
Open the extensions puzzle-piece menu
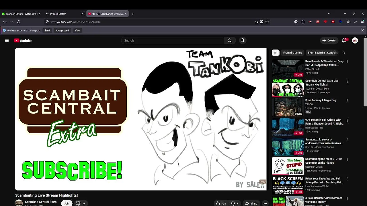point(303,22)
